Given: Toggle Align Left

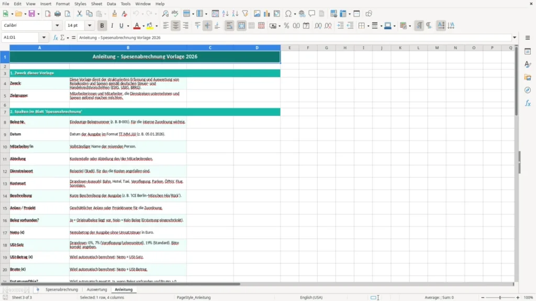Looking at the screenshot, I should point(166,26).
